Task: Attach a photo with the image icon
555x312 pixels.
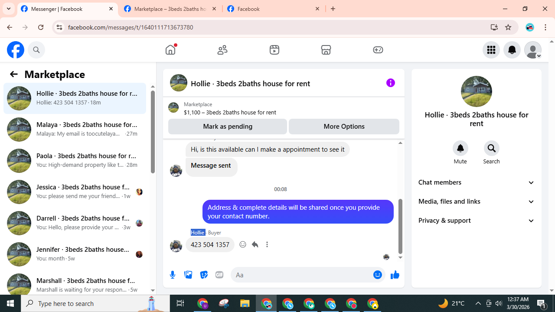Action: point(188,275)
